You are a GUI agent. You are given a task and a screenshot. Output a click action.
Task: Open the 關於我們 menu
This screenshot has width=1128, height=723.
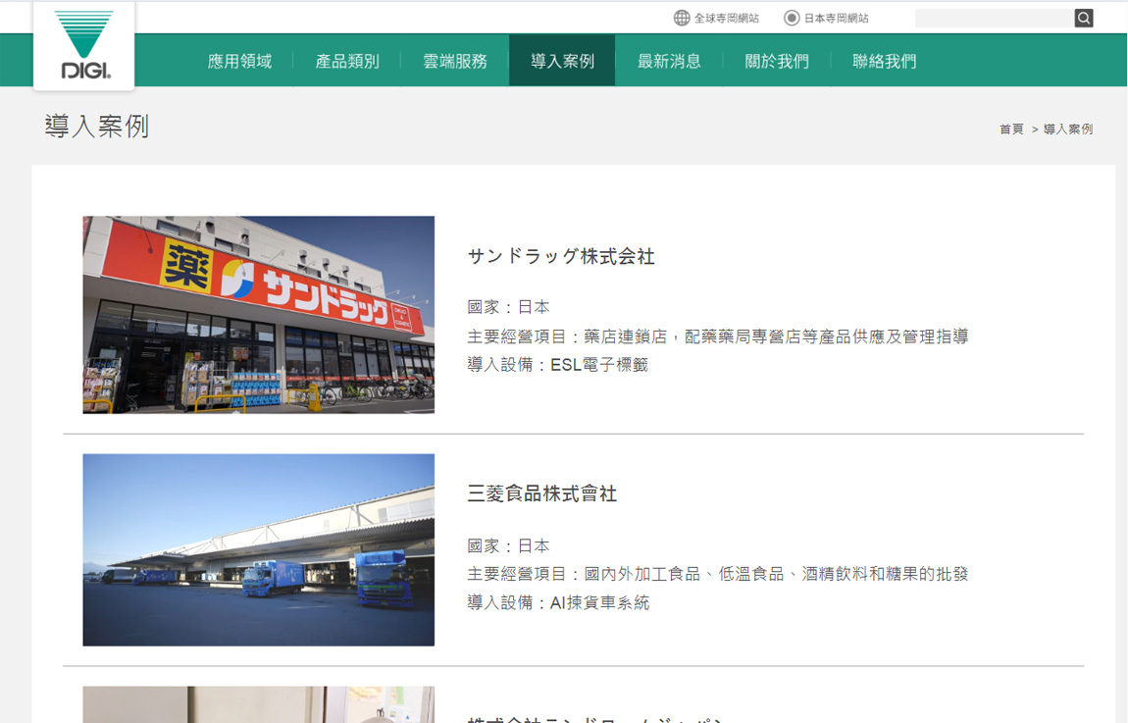click(x=777, y=61)
